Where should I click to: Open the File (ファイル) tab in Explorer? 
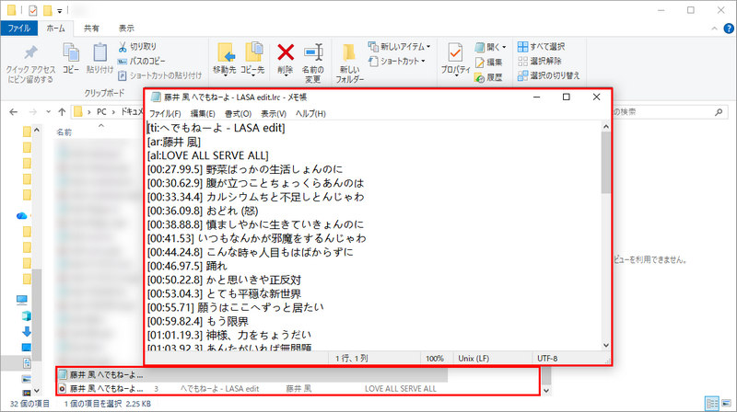pos(19,29)
